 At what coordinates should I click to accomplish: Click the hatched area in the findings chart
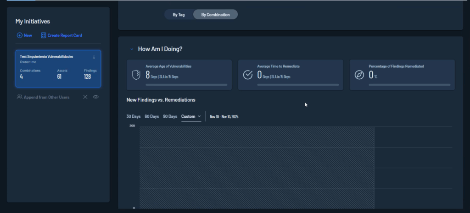pos(257,167)
